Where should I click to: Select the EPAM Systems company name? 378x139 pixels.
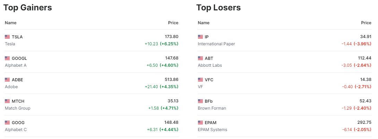[212, 130]
